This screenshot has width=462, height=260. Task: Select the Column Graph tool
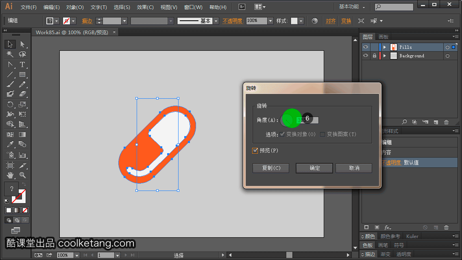(22, 155)
